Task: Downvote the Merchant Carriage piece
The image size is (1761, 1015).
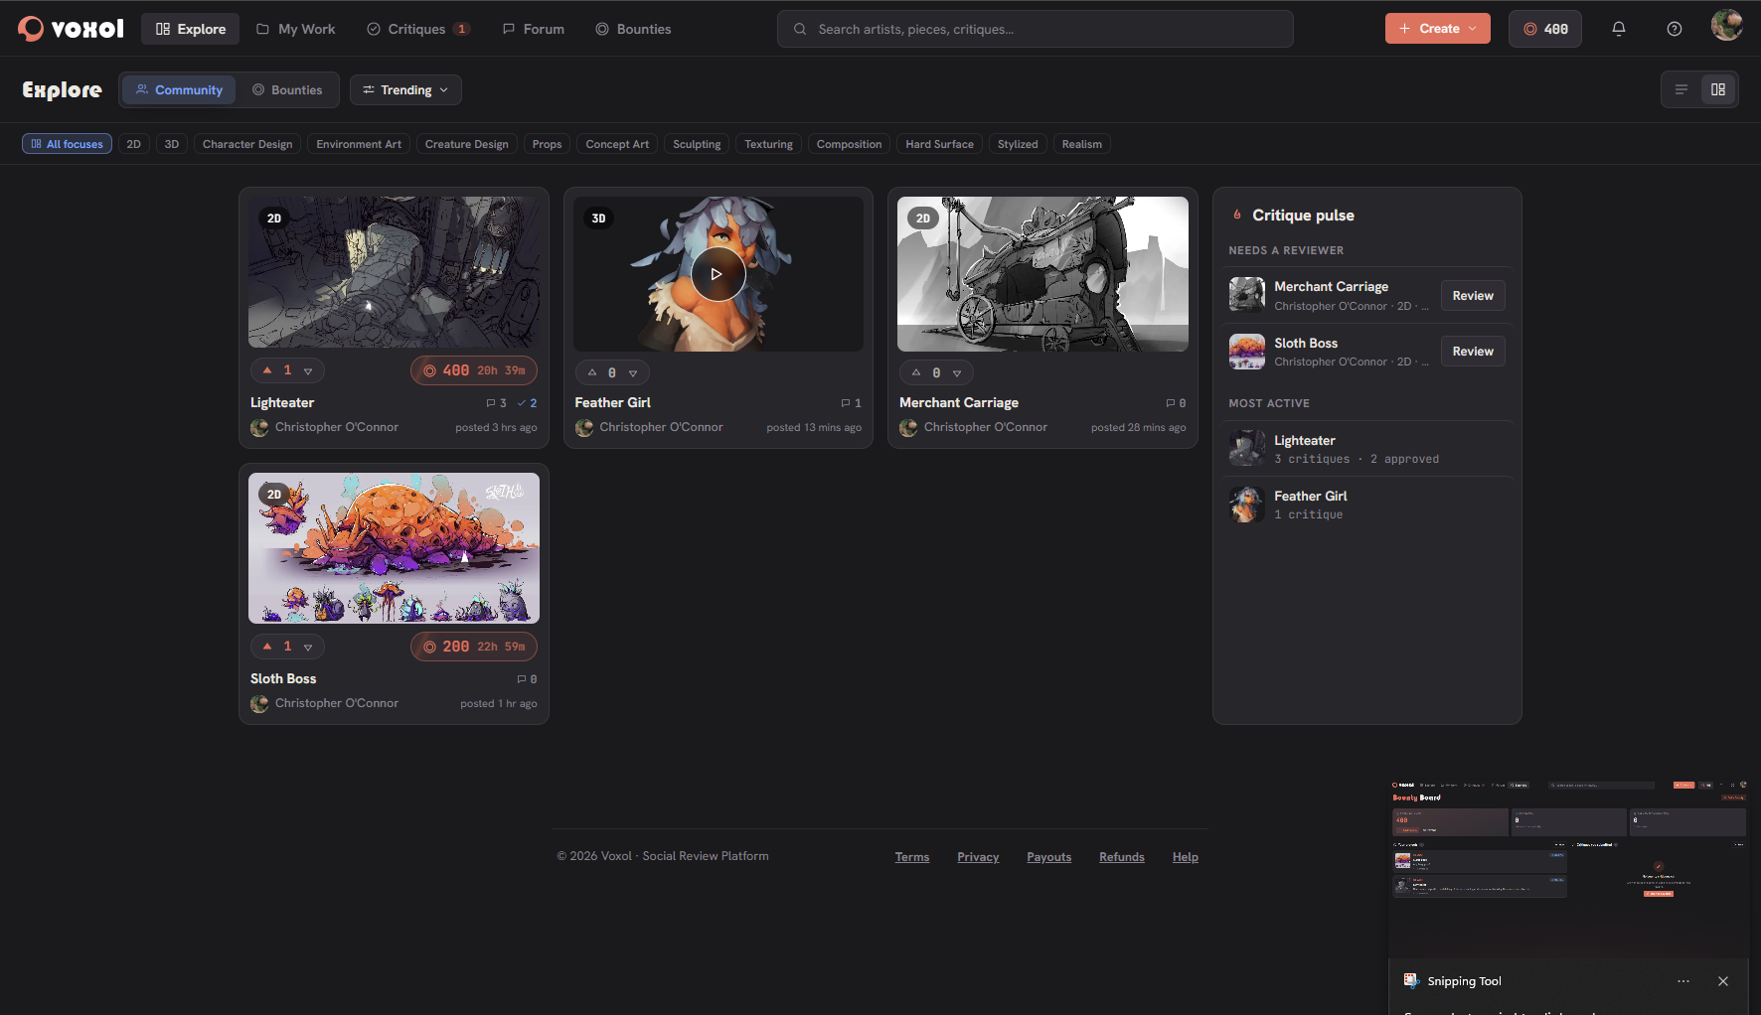Action: coord(957,372)
